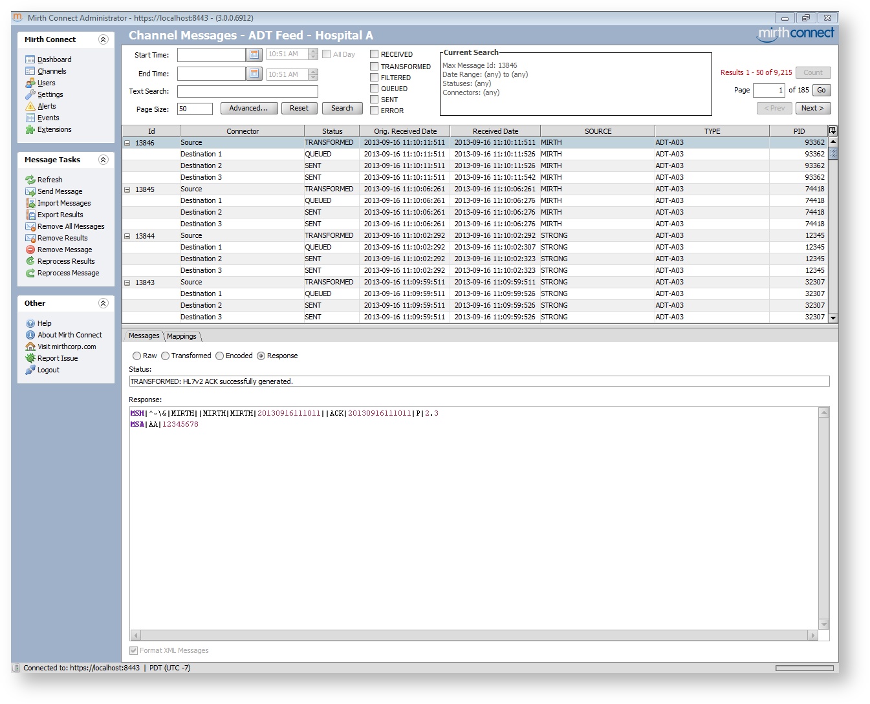
Task: Open the Dashboard icon in sidebar
Action: pyautogui.click(x=30, y=59)
